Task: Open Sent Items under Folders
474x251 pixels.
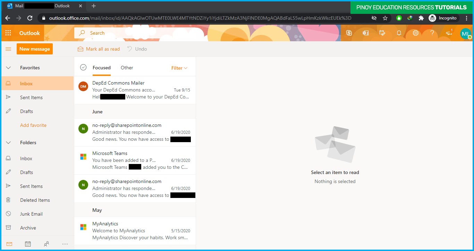Action: point(37,186)
